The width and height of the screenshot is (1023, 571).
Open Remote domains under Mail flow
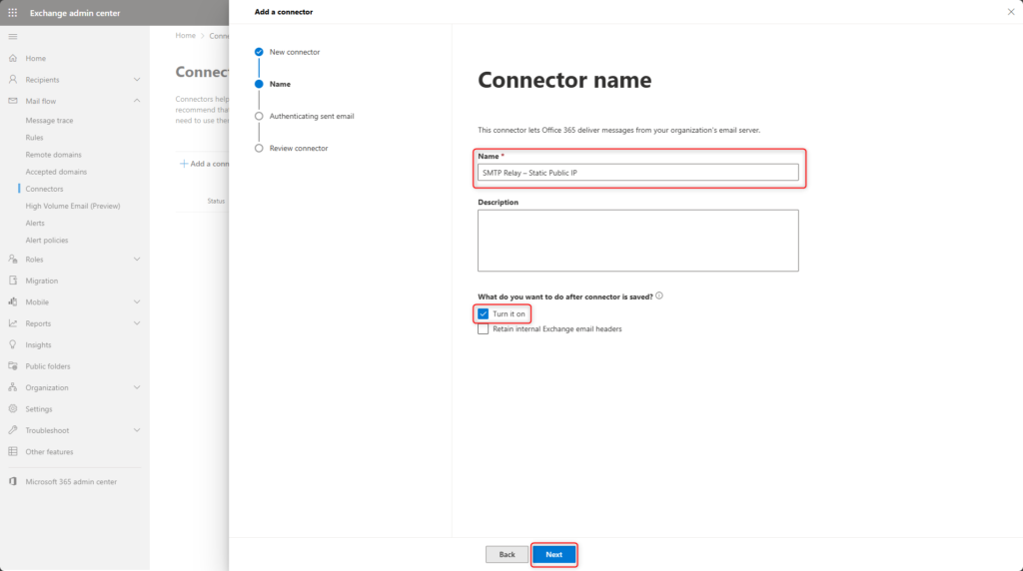click(54, 155)
